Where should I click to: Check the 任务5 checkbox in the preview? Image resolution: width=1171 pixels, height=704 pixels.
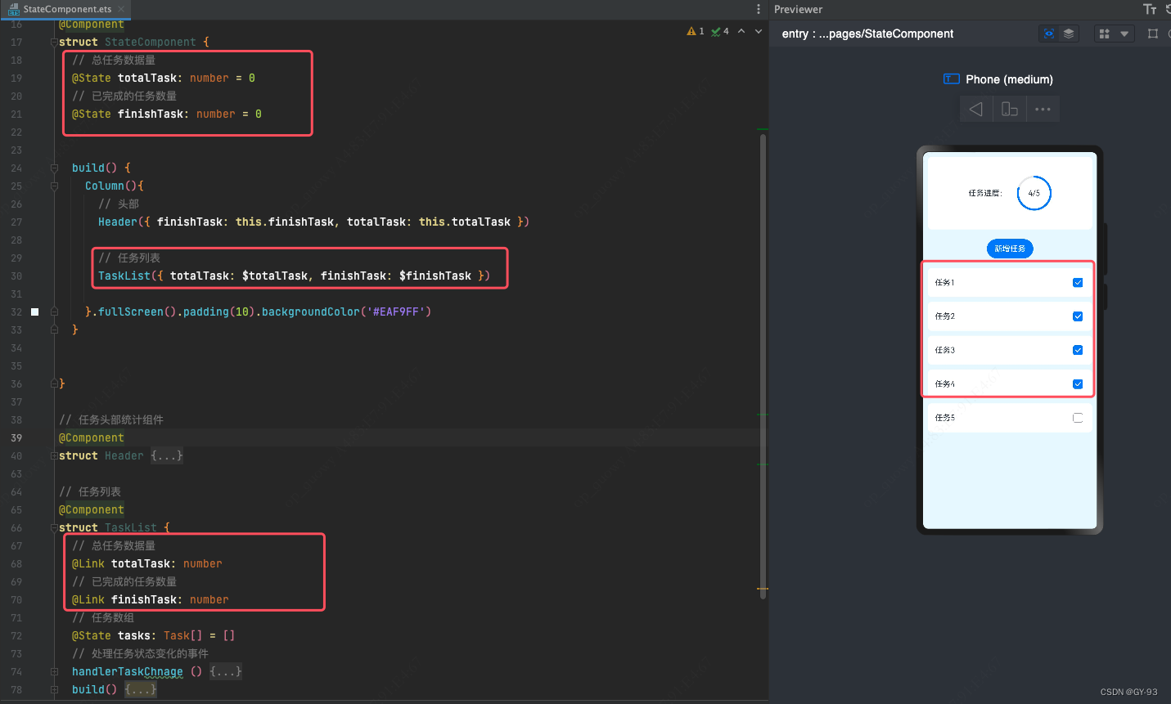[1078, 418]
